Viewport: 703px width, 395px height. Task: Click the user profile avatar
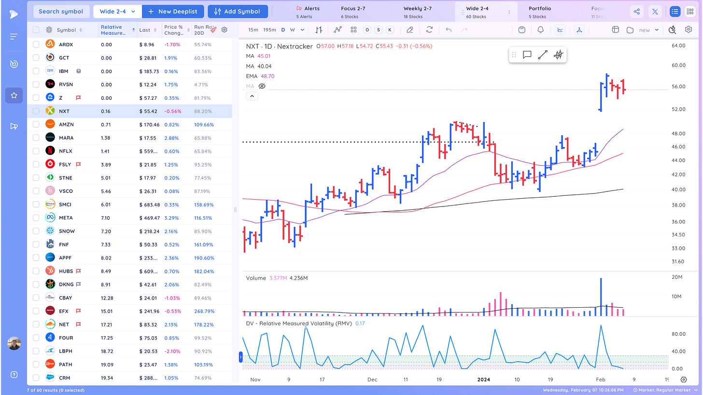(x=14, y=343)
